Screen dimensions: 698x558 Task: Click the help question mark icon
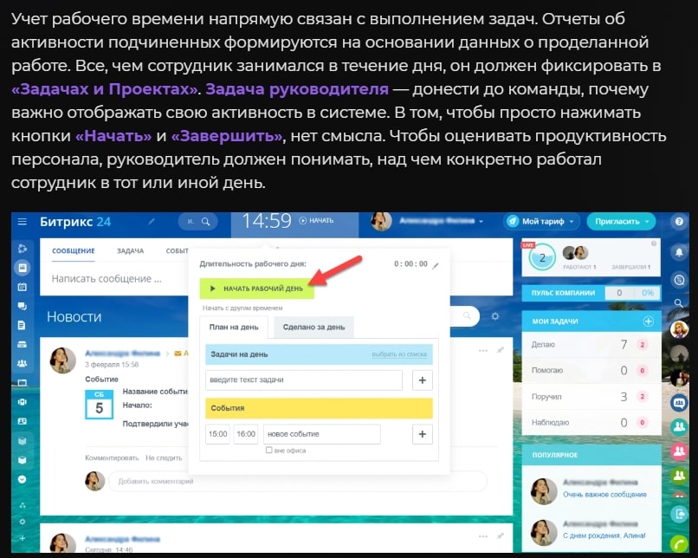(x=680, y=222)
